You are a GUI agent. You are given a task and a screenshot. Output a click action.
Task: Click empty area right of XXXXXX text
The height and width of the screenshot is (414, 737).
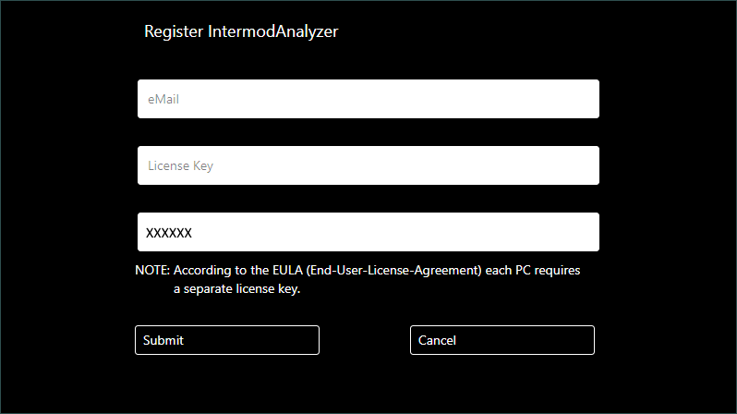416,232
